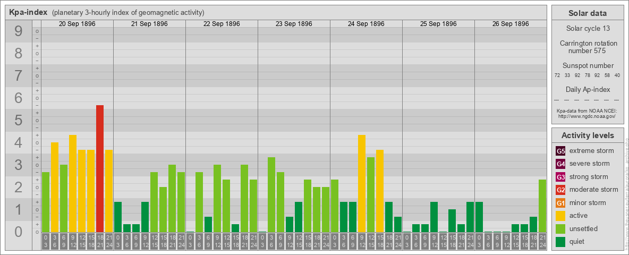Click the 21-24 time slot label under 26 Sep 1896
The height and width of the screenshot is (255, 629).
pyautogui.click(x=542, y=241)
